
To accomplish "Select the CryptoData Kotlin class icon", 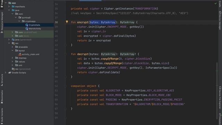I will click(x=27, y=25).
